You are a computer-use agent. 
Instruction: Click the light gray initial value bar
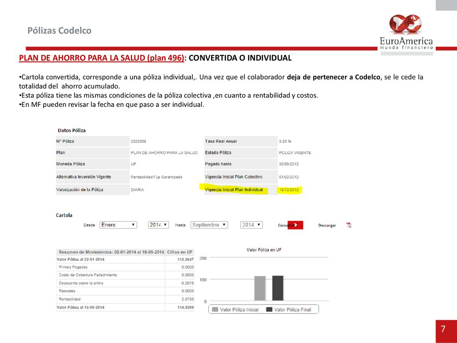pyautogui.click(x=260, y=288)
